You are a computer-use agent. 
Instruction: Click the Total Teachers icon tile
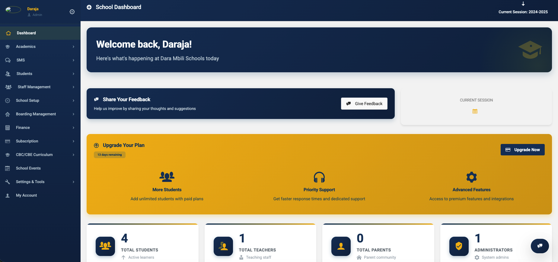[x=223, y=246]
